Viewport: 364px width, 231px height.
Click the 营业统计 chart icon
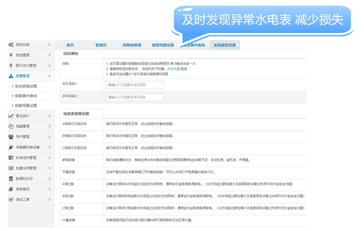click(x=11, y=116)
